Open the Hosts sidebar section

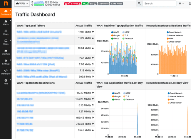[6, 42]
